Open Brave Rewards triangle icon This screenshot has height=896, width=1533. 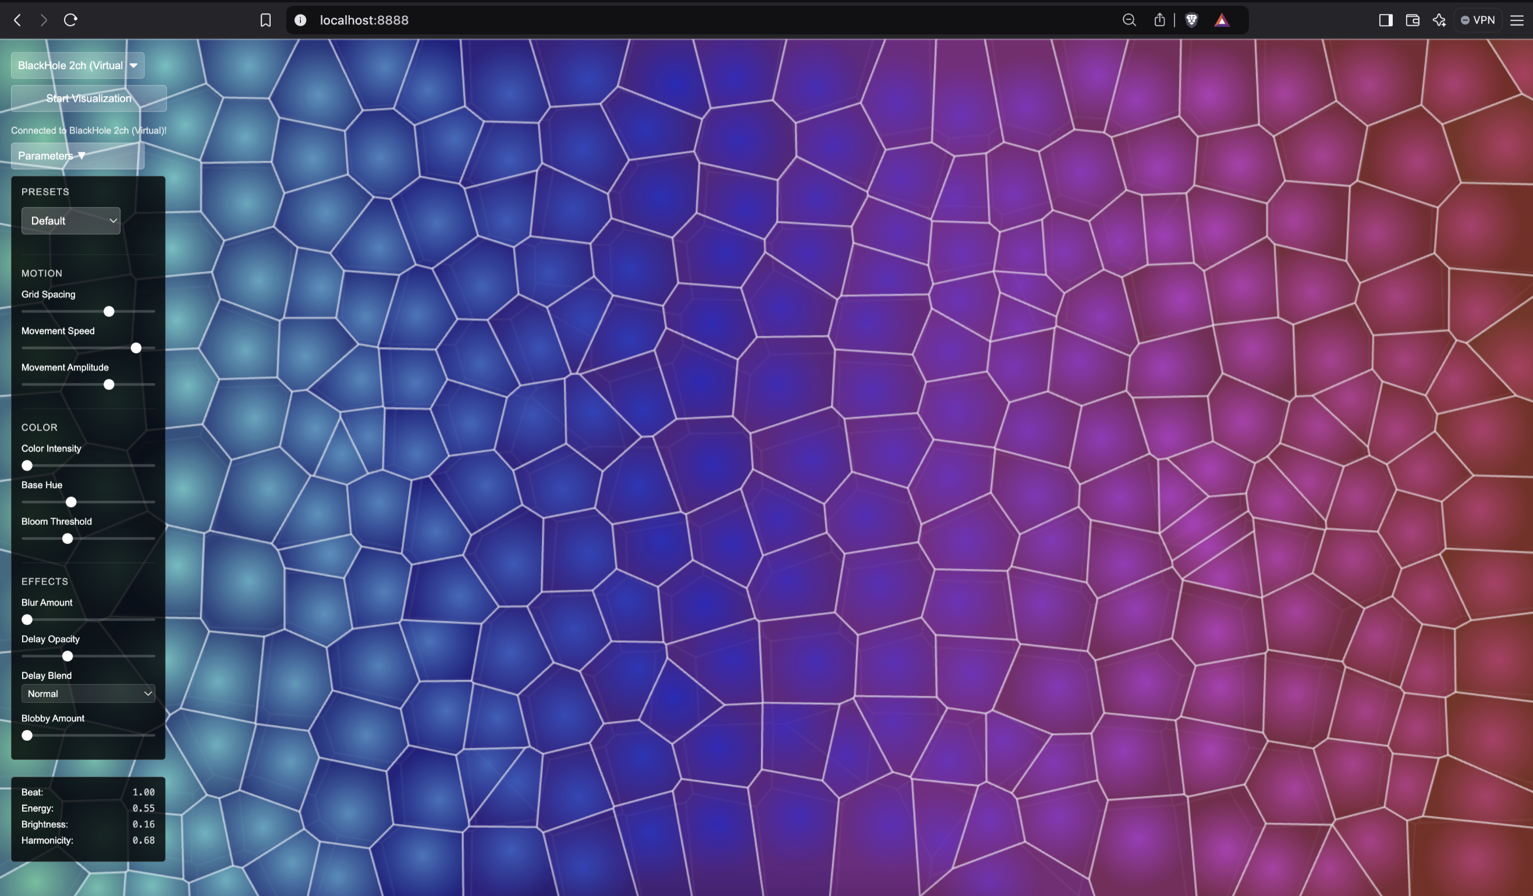click(x=1222, y=20)
